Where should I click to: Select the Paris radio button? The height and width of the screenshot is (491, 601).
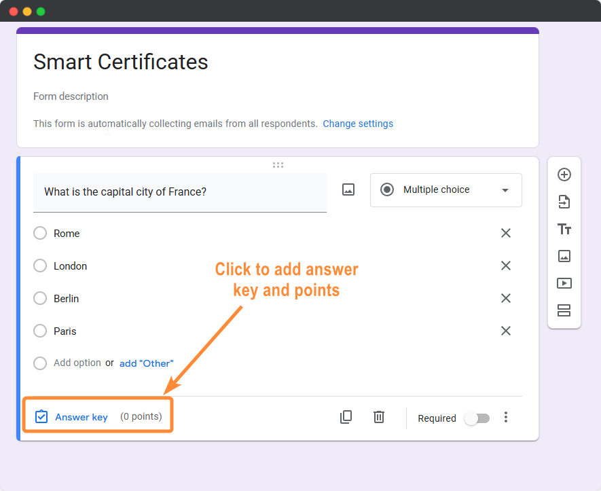39,331
